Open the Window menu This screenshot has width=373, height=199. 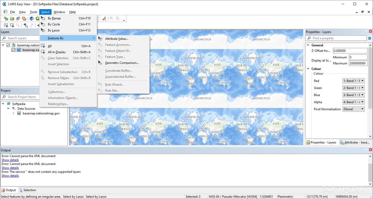coord(59,12)
